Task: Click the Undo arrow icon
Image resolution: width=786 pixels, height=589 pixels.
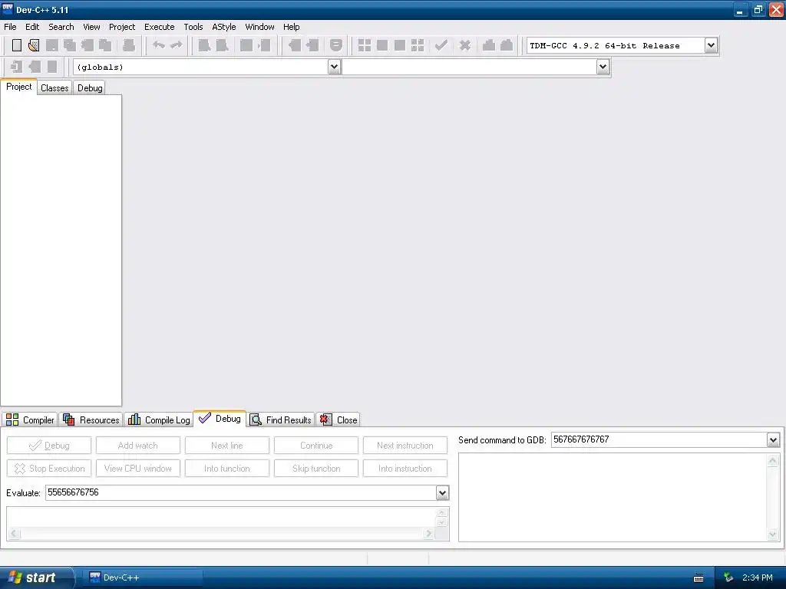Action: click(159, 45)
